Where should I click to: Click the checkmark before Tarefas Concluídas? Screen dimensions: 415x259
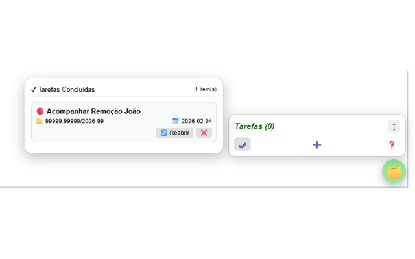(34, 89)
